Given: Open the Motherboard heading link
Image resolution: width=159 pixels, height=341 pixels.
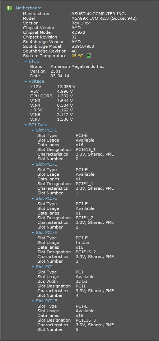Looking at the screenshot, I should pyautogui.click(x=28, y=8).
